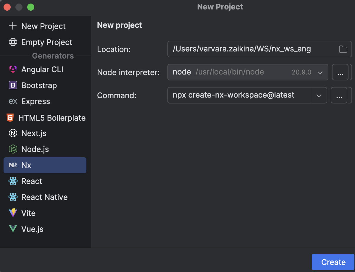This screenshot has width=355, height=272.
Task: Open additional Node interpreter options
Action: tap(340, 72)
